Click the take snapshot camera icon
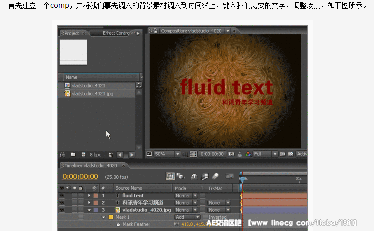This screenshot has height=231, width=374. point(231,154)
